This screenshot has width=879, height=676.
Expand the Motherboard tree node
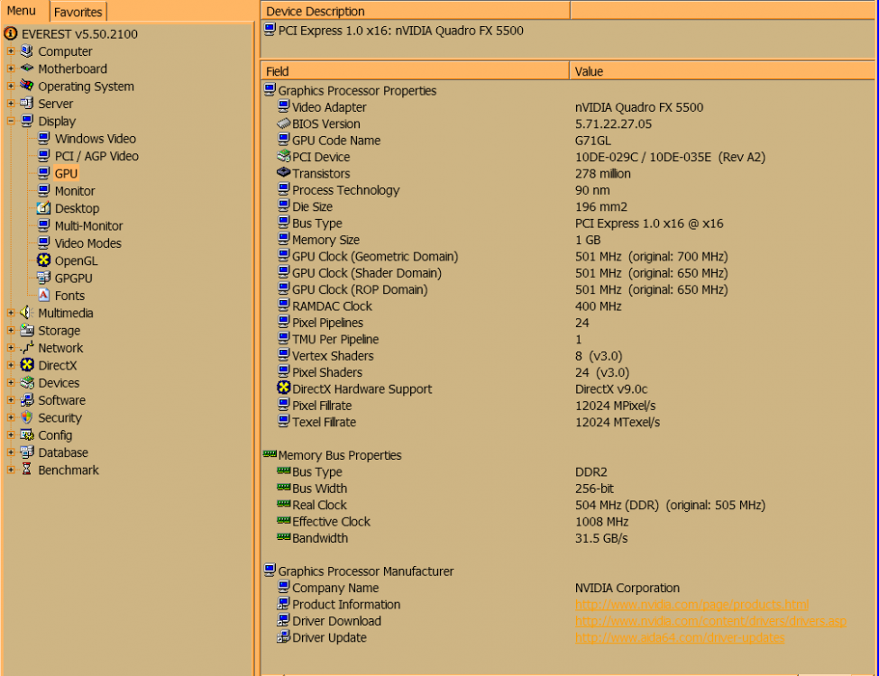9,69
